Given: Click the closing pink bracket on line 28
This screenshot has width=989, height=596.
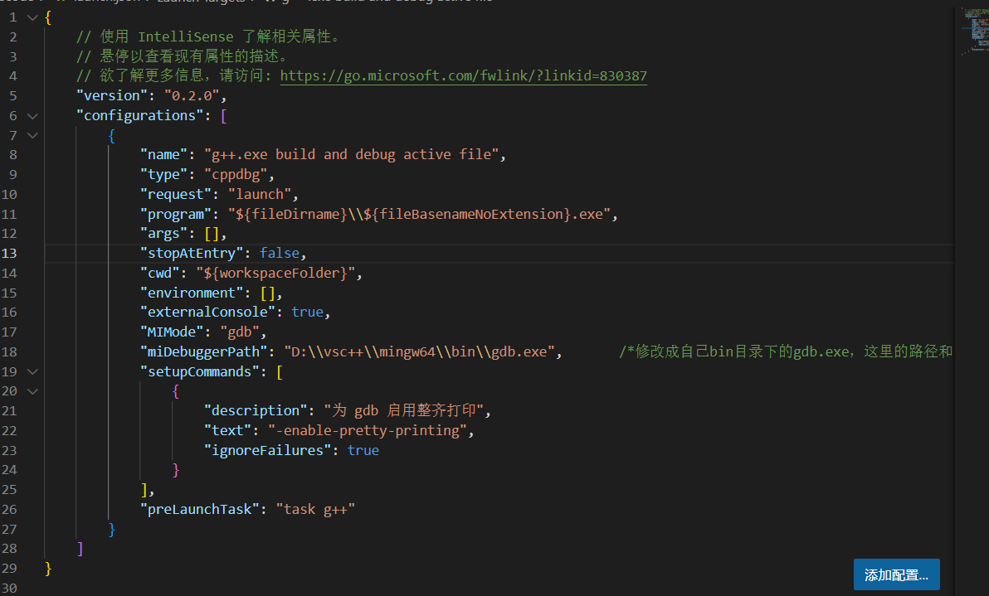Looking at the screenshot, I should [80, 549].
